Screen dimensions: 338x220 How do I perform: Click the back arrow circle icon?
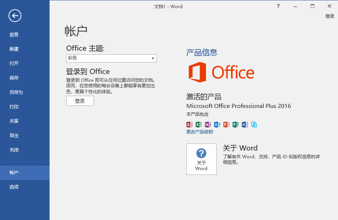coord(15,16)
